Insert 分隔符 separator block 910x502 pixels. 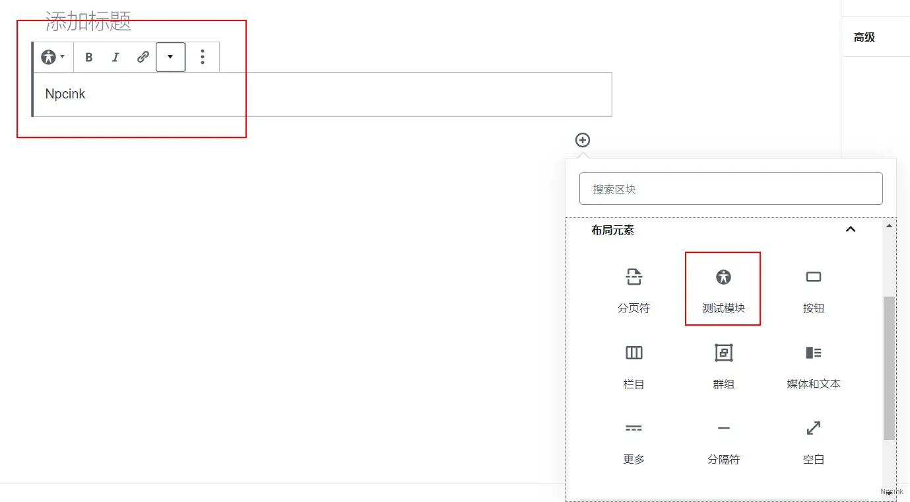click(723, 441)
